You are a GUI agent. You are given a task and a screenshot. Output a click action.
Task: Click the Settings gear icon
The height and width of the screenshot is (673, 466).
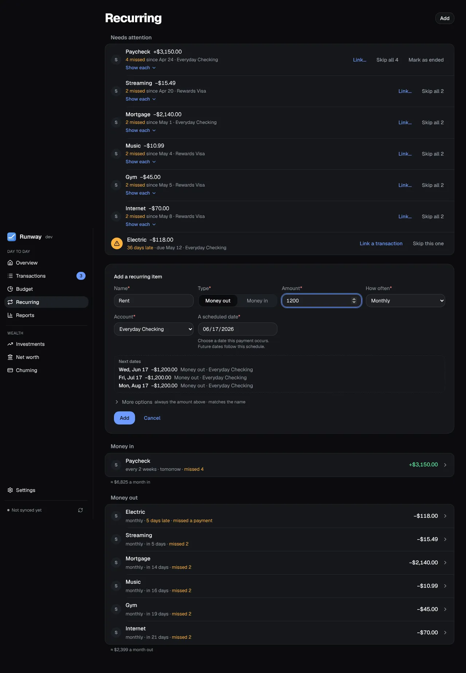[10, 490]
